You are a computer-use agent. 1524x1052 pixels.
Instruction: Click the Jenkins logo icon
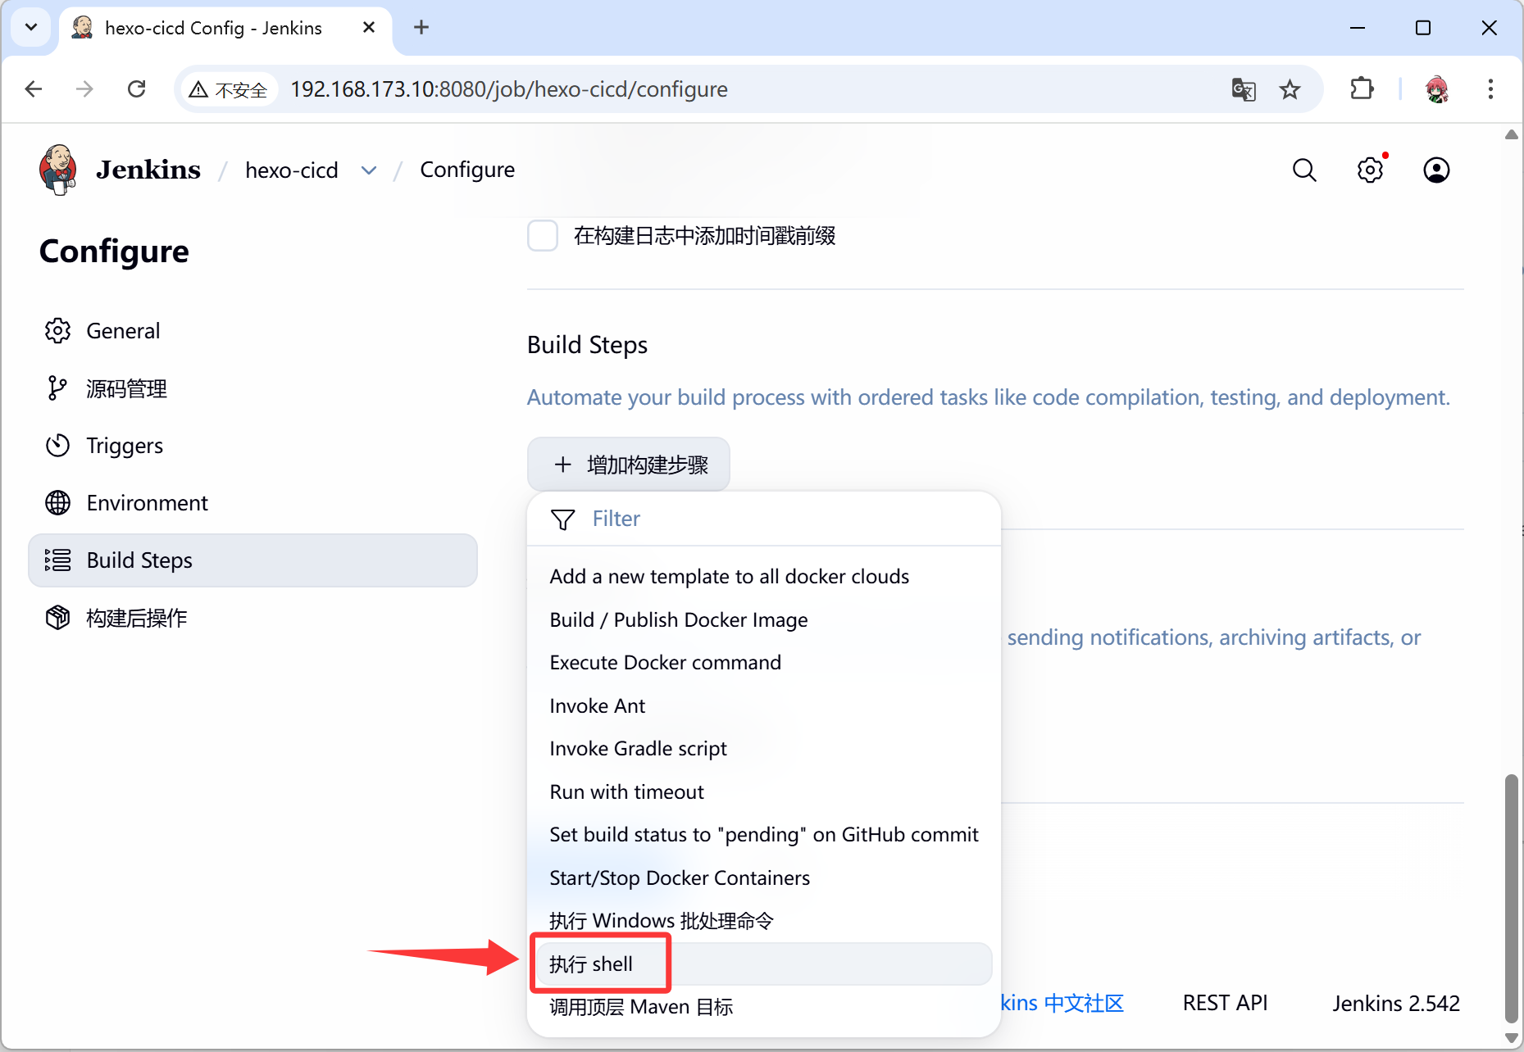tap(57, 170)
